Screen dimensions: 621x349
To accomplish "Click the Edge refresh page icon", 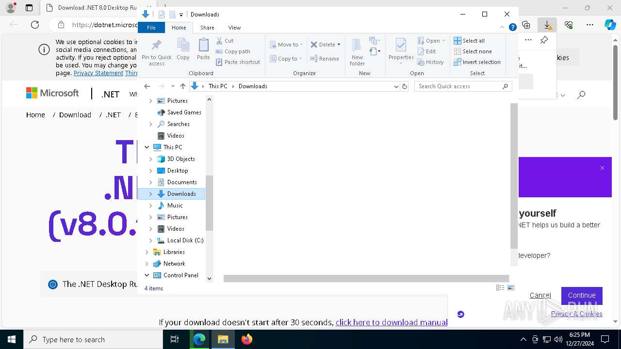I will (35, 25).
